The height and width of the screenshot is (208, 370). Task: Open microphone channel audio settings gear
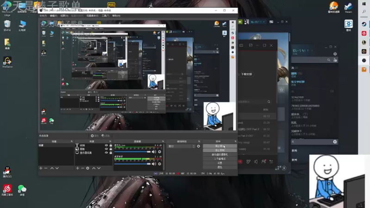[x=160, y=152]
